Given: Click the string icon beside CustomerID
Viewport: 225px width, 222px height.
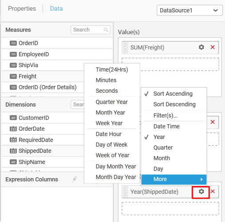Looking at the screenshot, I should click(x=13, y=118).
